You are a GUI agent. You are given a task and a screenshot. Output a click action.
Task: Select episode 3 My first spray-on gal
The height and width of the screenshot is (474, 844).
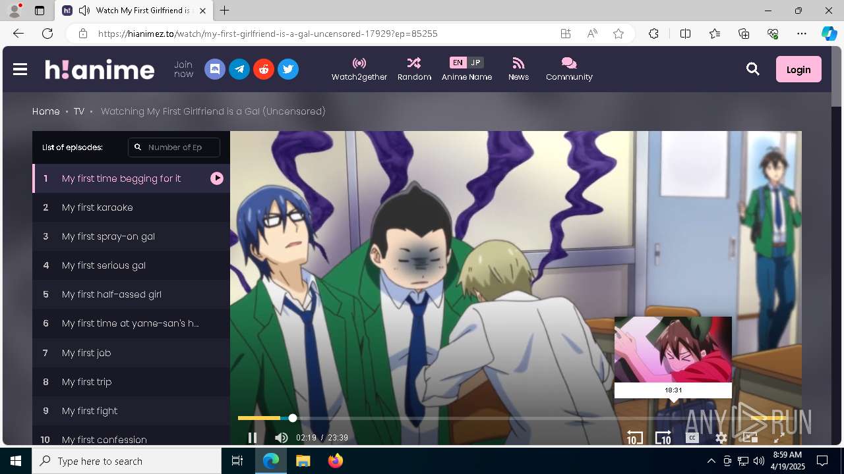[x=131, y=236]
